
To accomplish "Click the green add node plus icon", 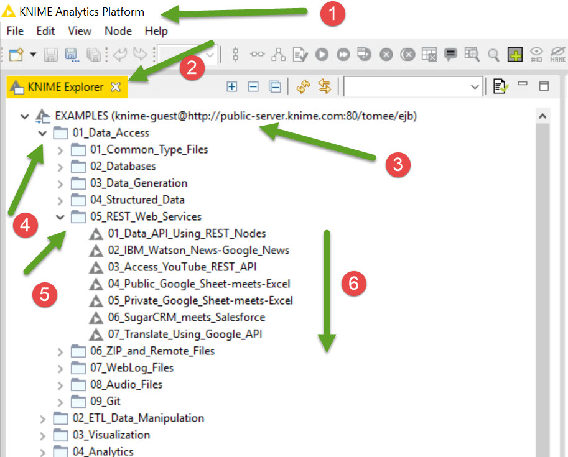I will pos(514,55).
